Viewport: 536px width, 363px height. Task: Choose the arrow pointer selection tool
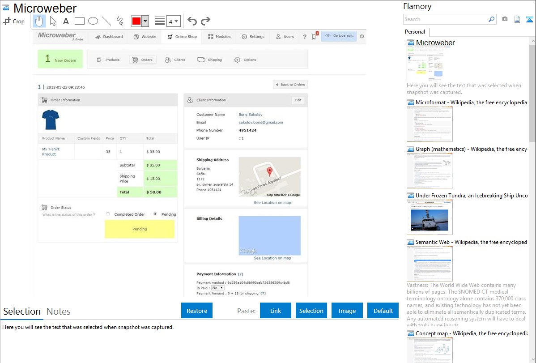pyautogui.click(x=53, y=21)
